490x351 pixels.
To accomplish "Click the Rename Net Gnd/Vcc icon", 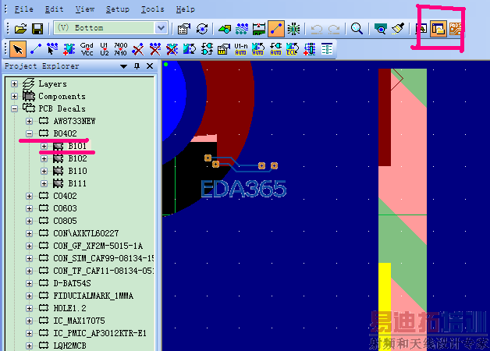I will pyautogui.click(x=87, y=49).
